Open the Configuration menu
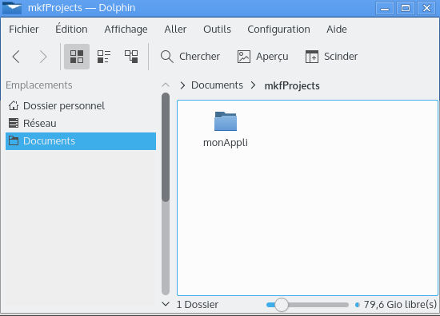This screenshot has width=440, height=316. [x=278, y=29]
